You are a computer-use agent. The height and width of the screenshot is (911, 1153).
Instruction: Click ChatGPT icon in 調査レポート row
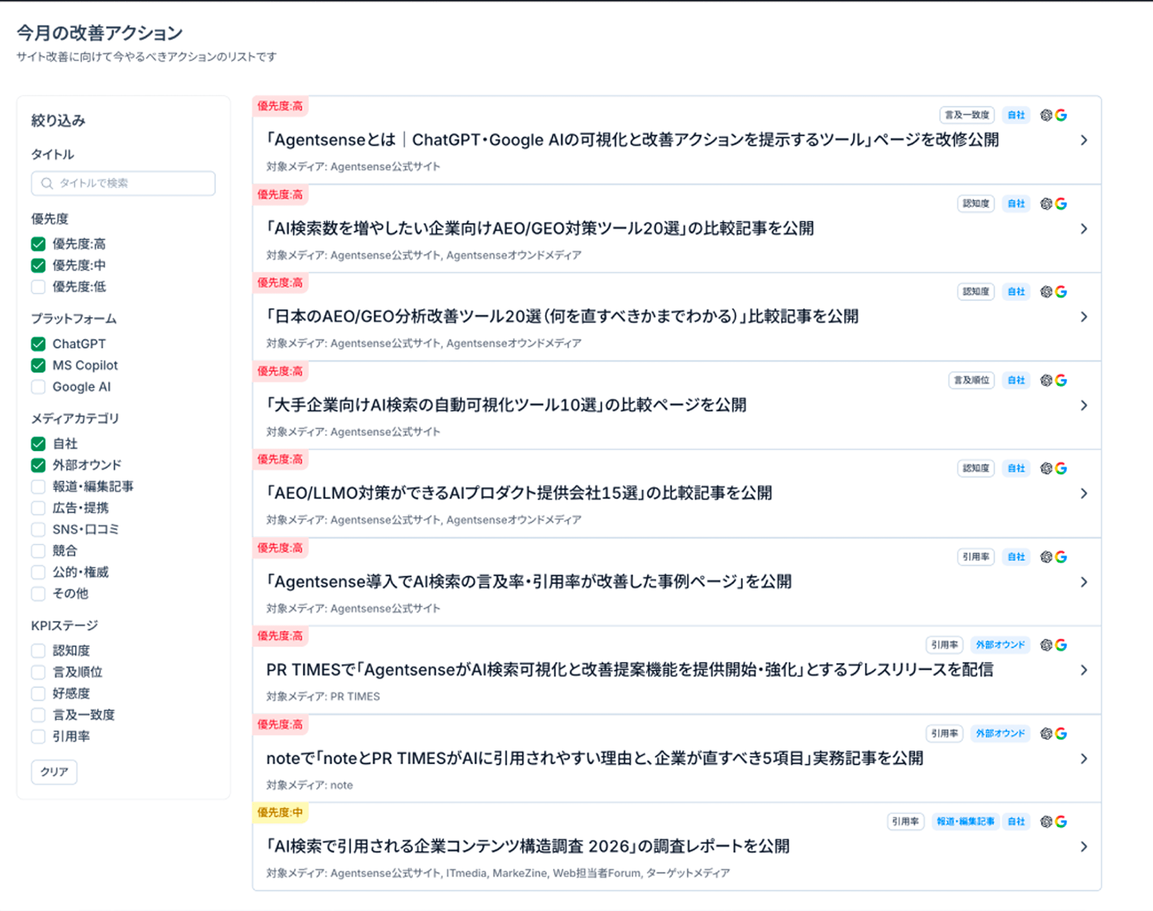(x=1046, y=822)
